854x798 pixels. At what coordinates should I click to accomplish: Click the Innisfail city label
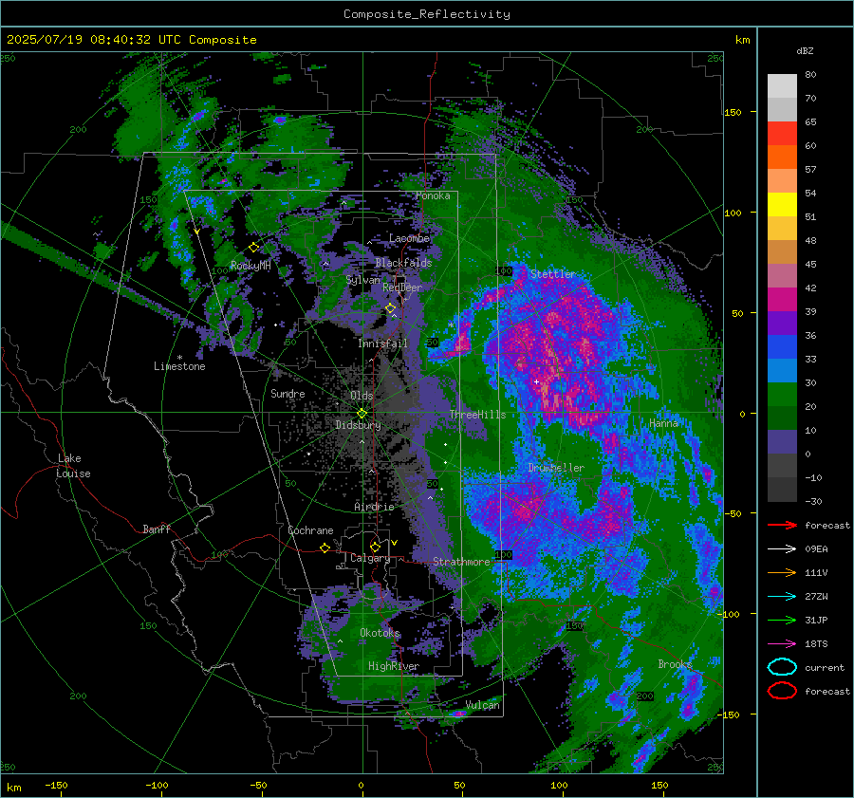[382, 343]
